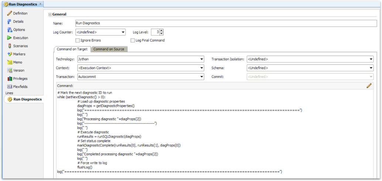Open the Options section icon
Viewport: 382px width, 181px height.
click(10, 30)
